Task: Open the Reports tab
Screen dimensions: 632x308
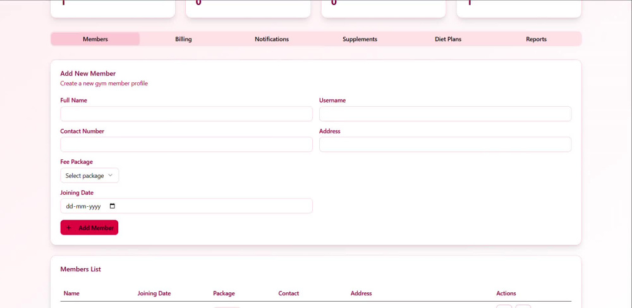Action: pos(536,39)
